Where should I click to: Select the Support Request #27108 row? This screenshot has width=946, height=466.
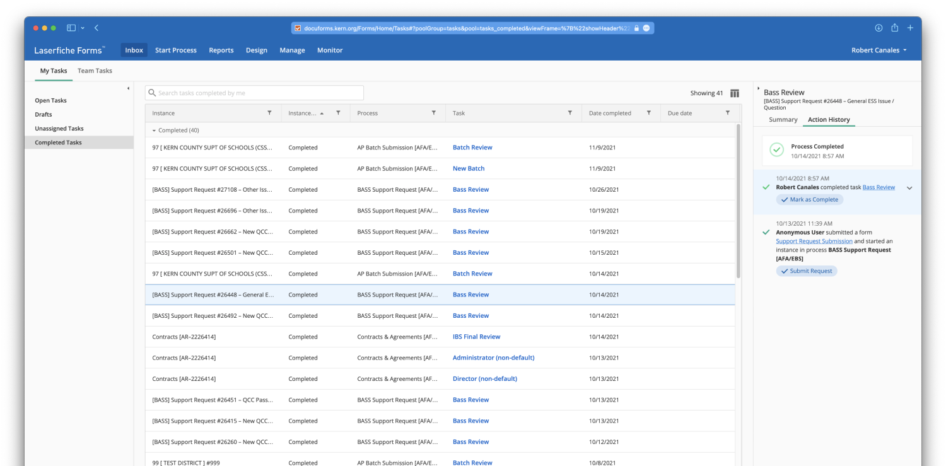[440, 190]
